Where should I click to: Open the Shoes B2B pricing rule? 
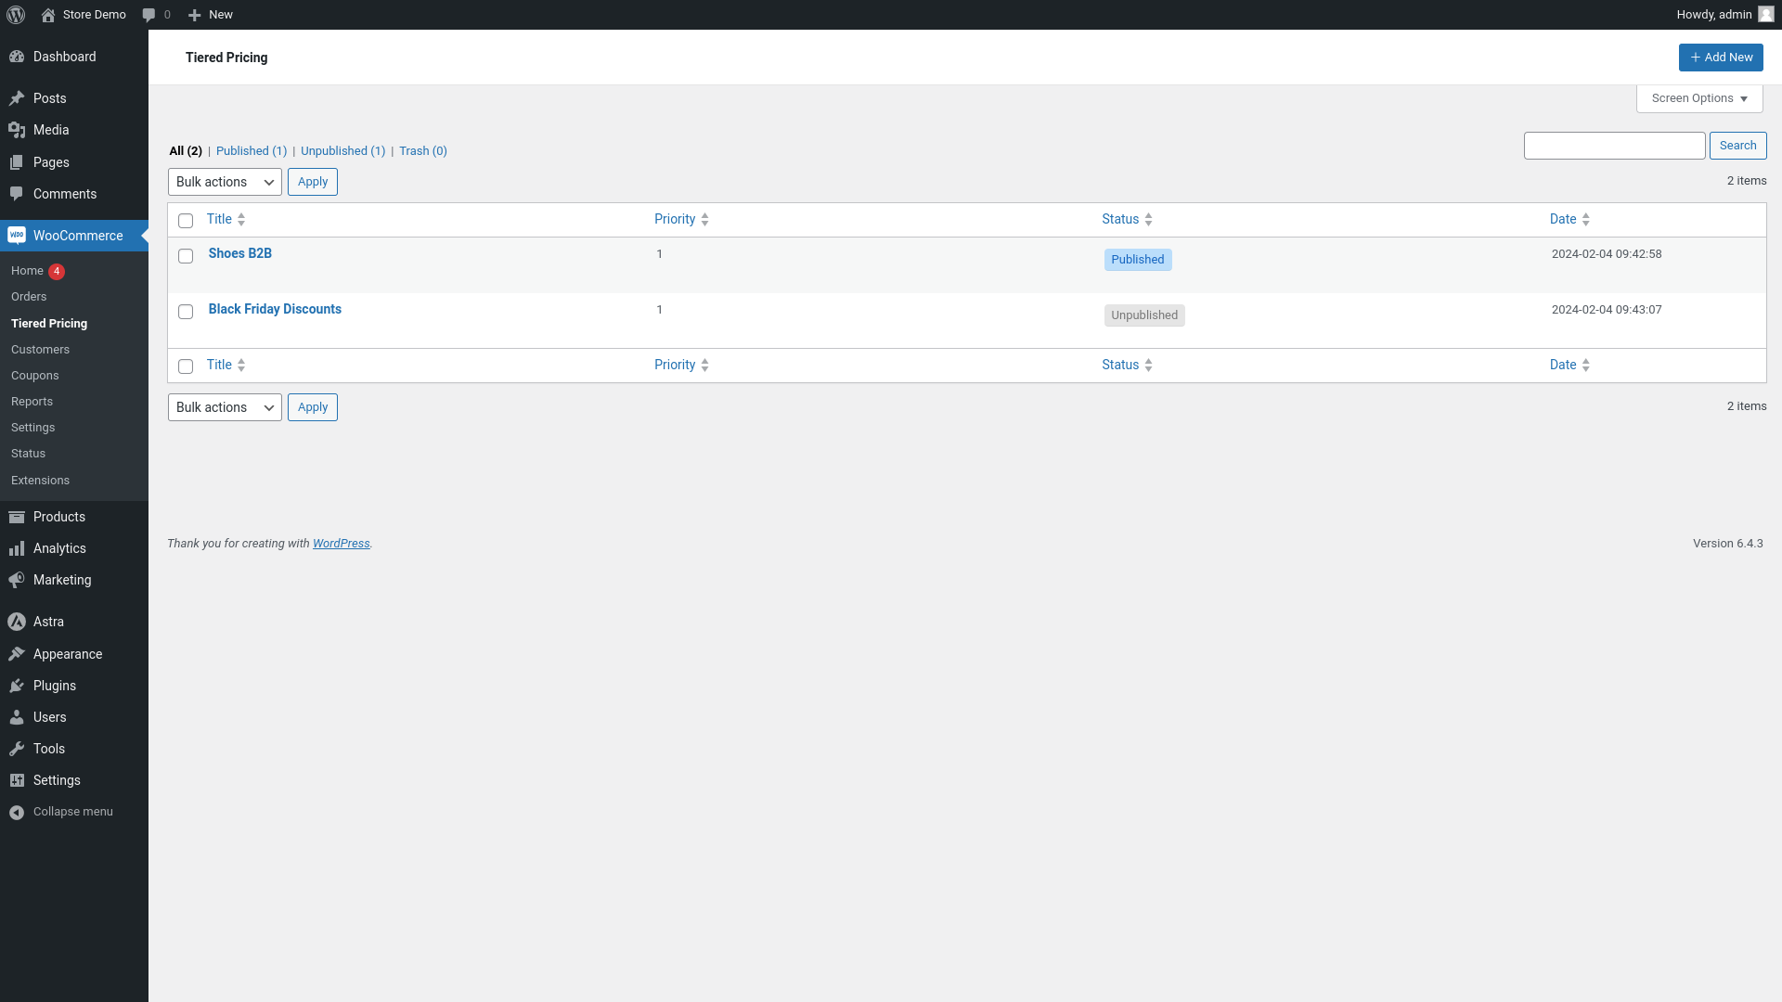(239, 253)
